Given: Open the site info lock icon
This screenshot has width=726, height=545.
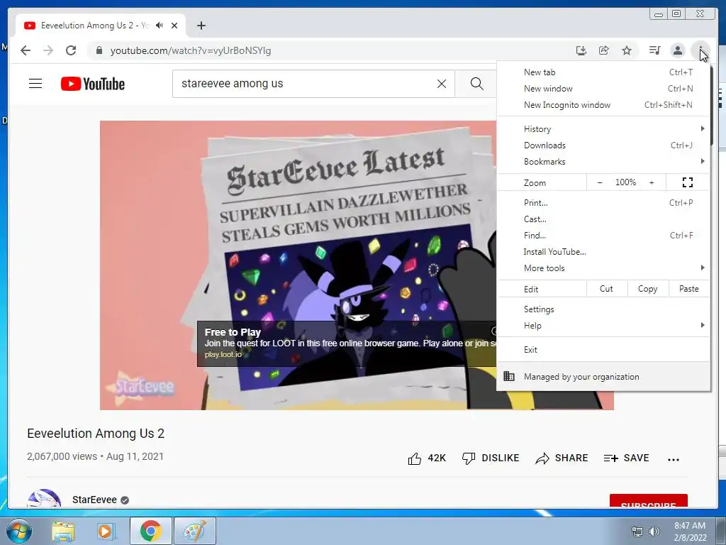Looking at the screenshot, I should [99, 50].
